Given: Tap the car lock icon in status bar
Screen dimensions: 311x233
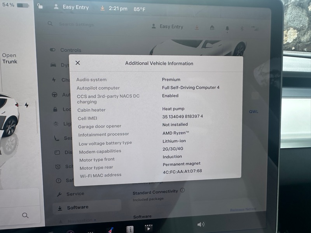Looking at the screenshot, I should pos(40,6).
